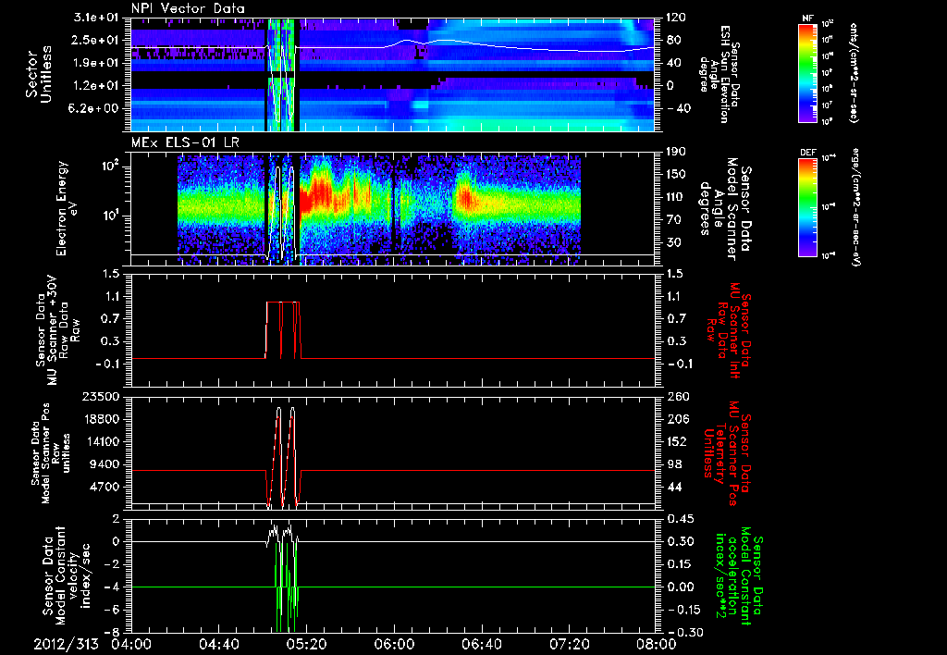Click the 'ergs/(cm**2-sr-sec-eV)' units label

855,207
